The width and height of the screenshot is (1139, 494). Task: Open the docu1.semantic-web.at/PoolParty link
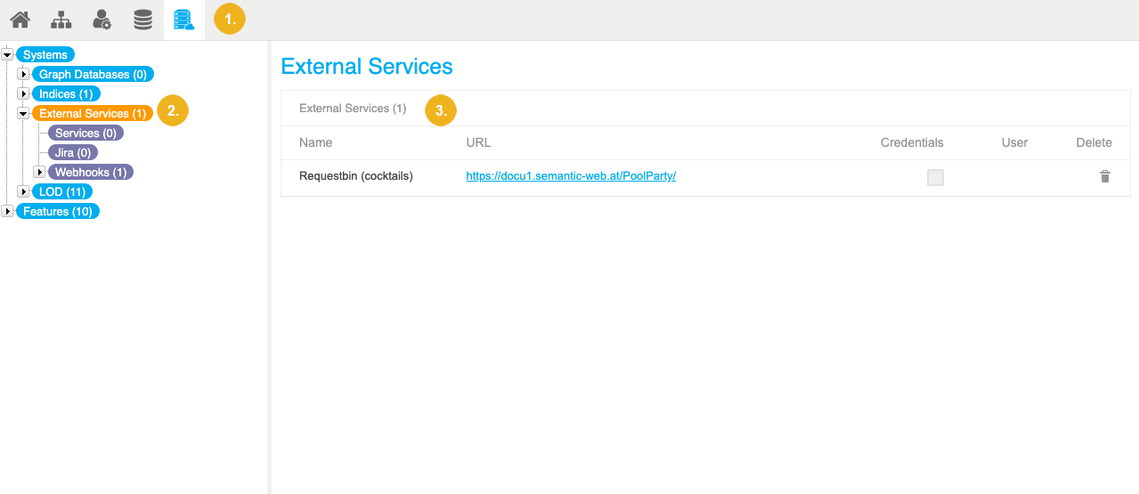click(x=571, y=176)
